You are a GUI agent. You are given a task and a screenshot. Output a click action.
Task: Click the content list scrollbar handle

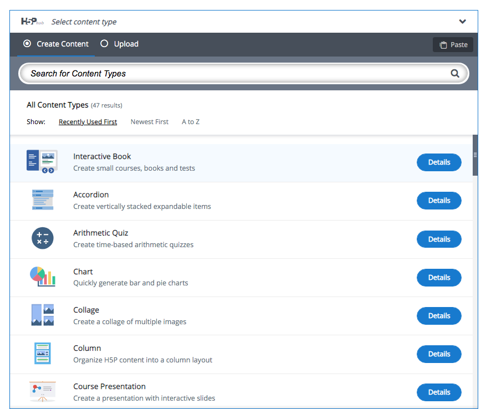(x=475, y=155)
